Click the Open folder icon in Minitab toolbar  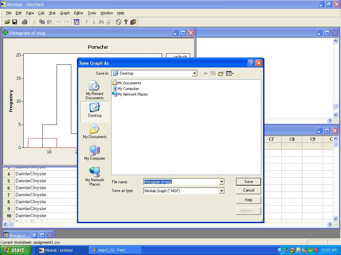tap(7, 22)
